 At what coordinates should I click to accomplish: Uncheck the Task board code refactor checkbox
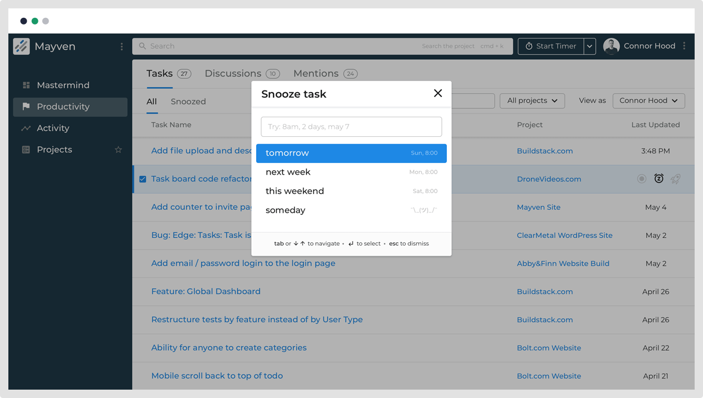click(x=143, y=179)
